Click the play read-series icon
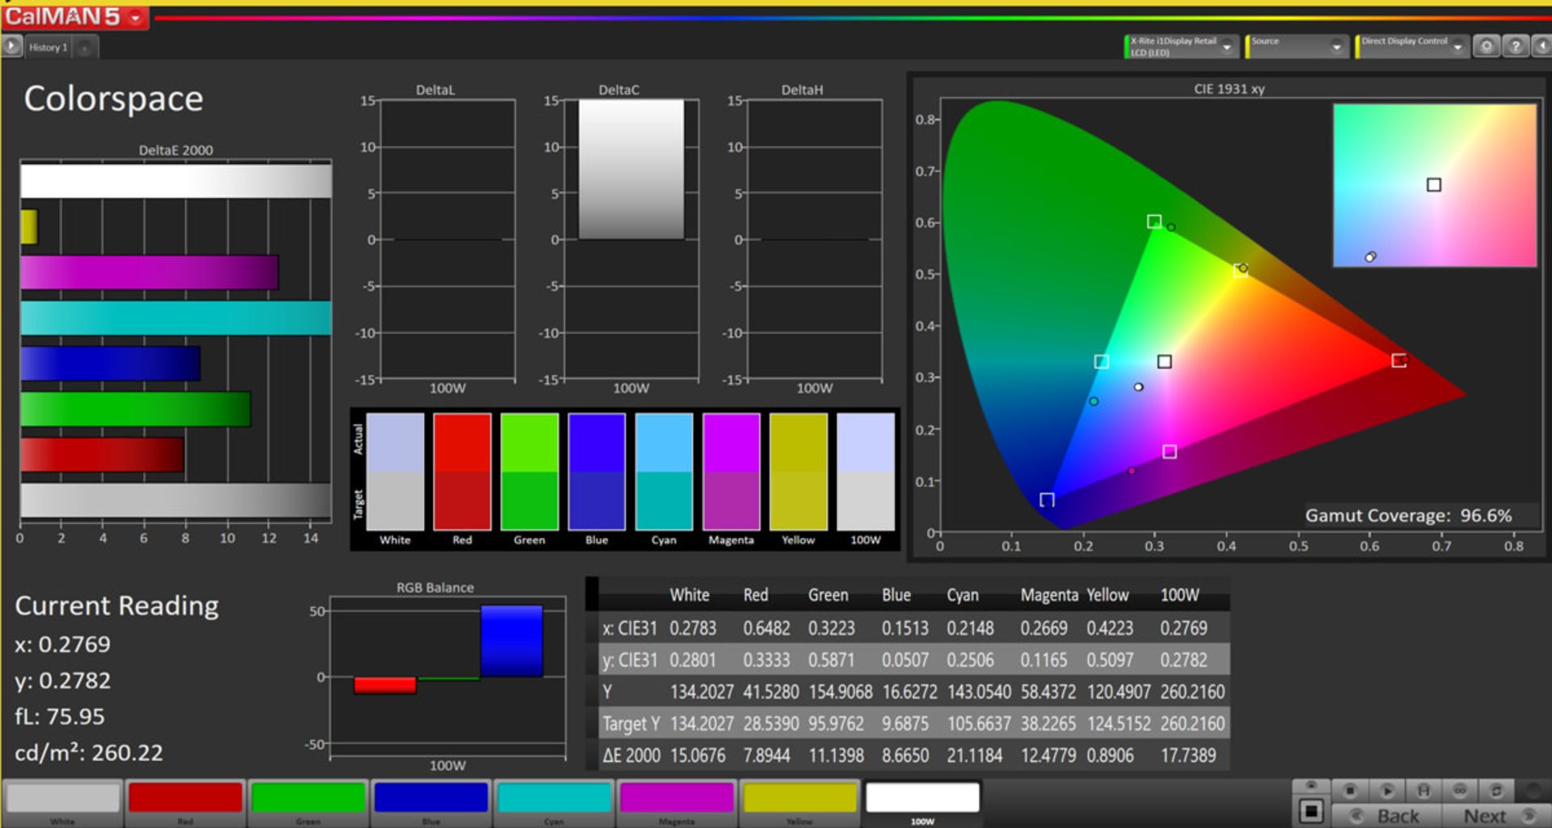This screenshot has height=828, width=1552. (1386, 790)
